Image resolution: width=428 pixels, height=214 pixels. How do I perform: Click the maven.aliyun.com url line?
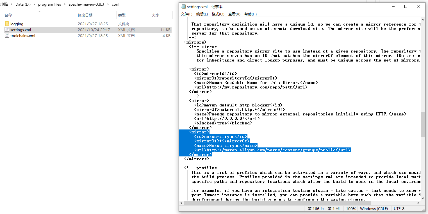[x=272, y=150]
